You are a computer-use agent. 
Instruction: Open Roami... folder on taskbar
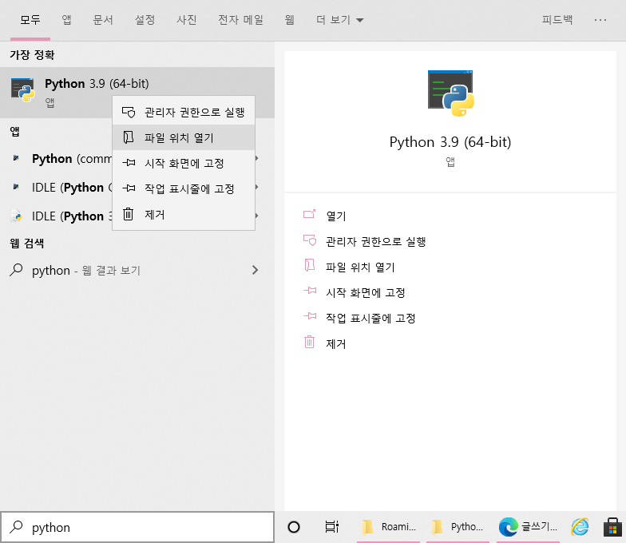coord(388,527)
